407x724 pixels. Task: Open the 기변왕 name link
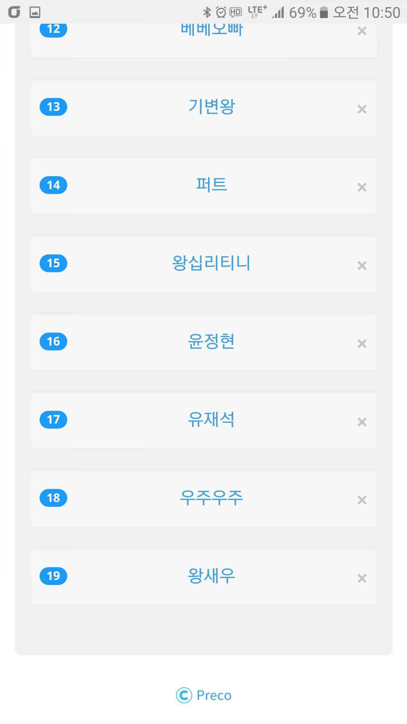pos(211,107)
